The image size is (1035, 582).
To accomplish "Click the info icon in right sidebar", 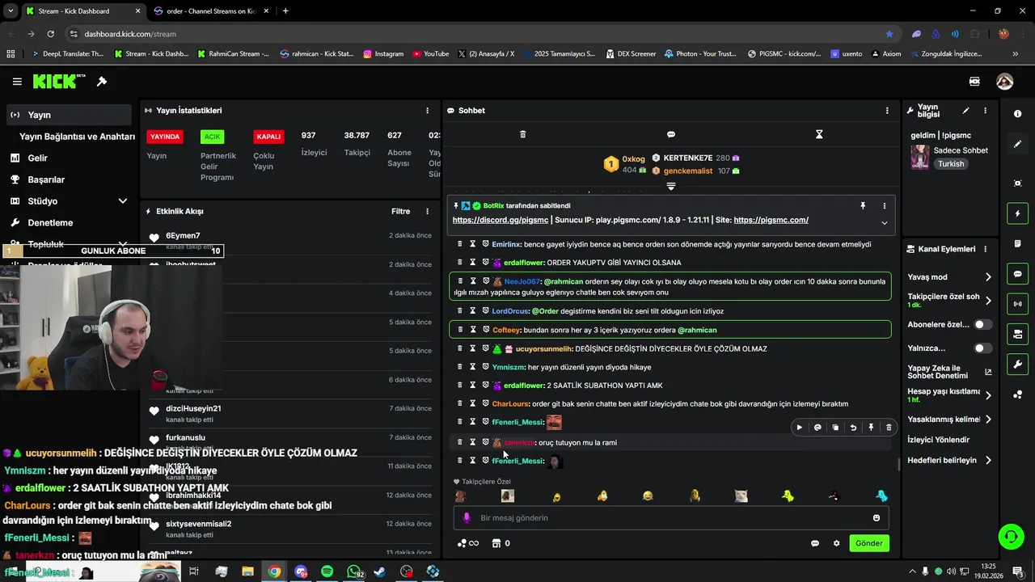I will 1017,114.
